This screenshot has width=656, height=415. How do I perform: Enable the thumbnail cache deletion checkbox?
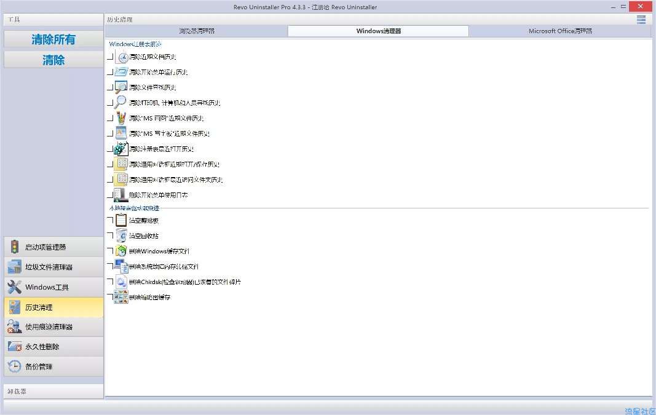[111, 296]
